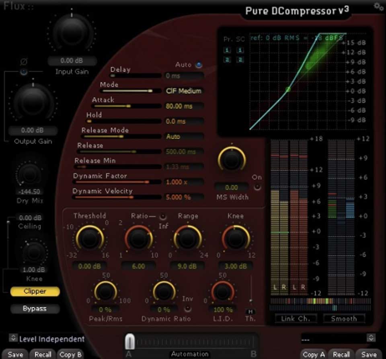Engage the Bypass switch

(35, 309)
